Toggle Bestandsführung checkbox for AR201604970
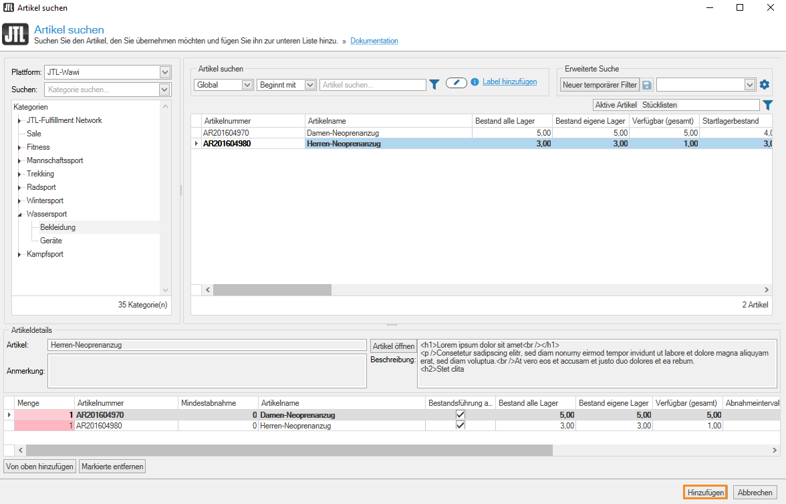The height and width of the screenshot is (504, 786). pyautogui.click(x=460, y=414)
